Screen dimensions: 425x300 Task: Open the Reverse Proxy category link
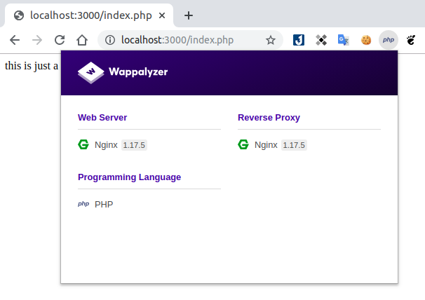coord(269,117)
